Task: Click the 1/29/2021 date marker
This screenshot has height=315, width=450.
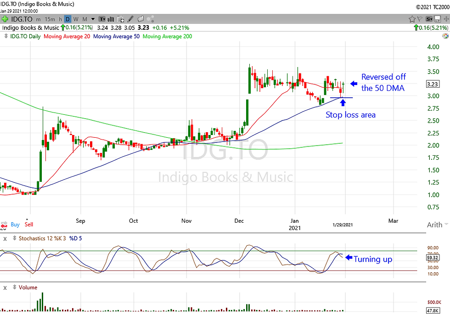Action: tap(343, 225)
